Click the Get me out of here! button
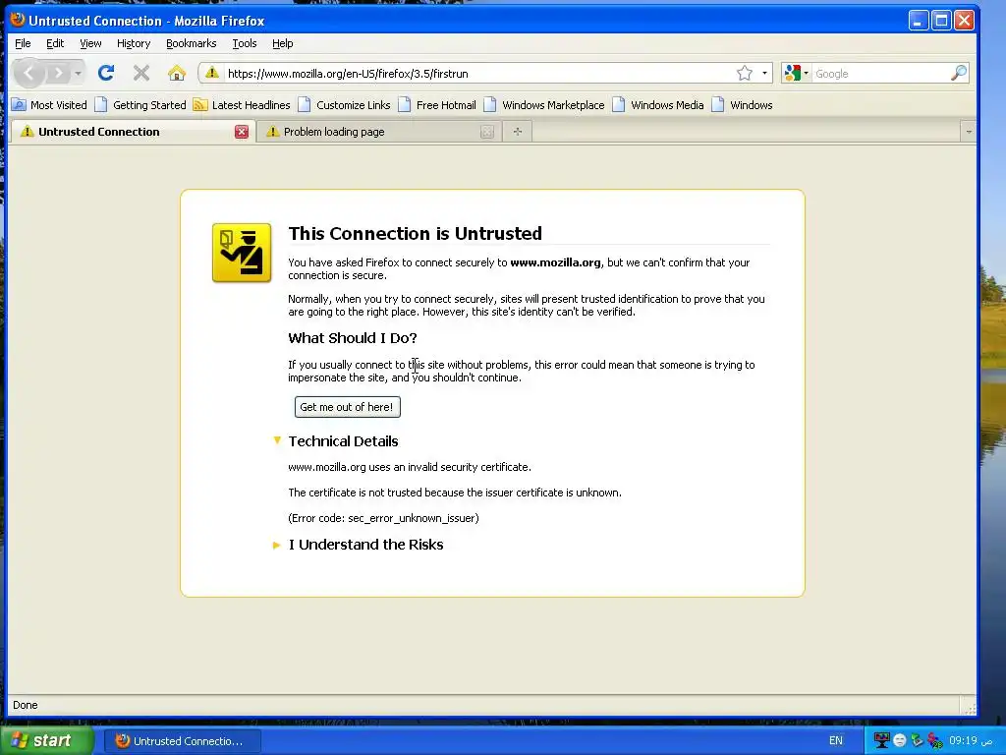The image size is (1006, 755). (347, 407)
